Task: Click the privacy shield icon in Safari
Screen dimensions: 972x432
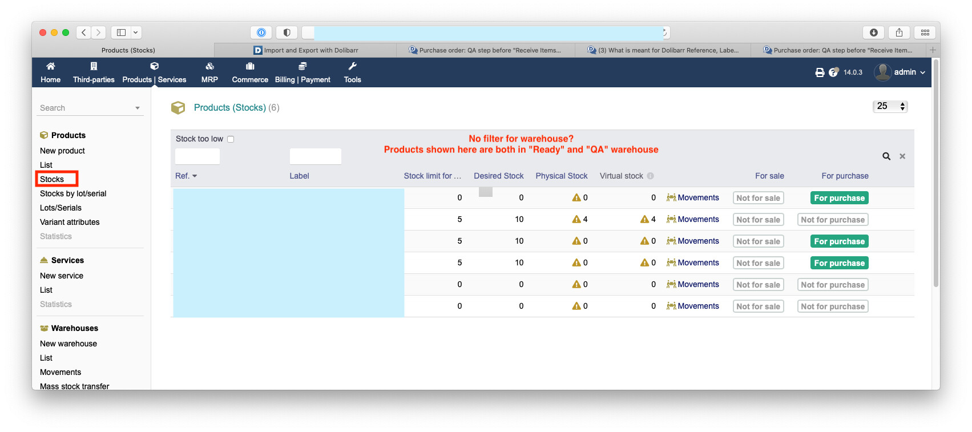Action: (x=287, y=33)
